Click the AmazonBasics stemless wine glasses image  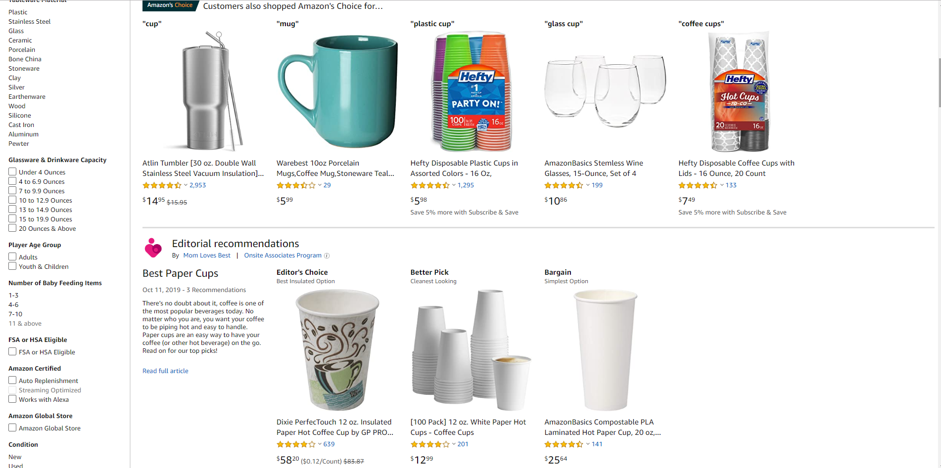pos(605,91)
